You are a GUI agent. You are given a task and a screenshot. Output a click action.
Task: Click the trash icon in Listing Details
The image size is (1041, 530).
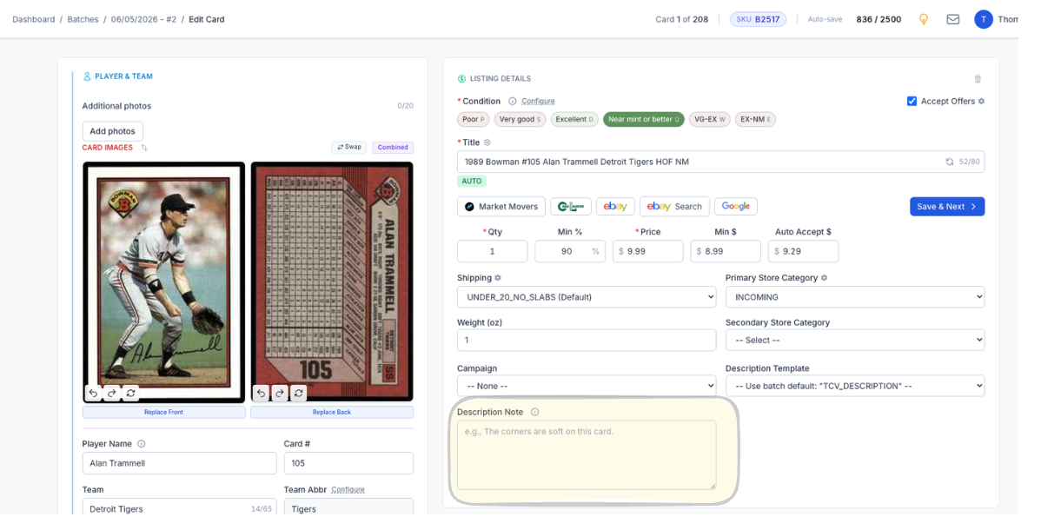[x=978, y=79]
